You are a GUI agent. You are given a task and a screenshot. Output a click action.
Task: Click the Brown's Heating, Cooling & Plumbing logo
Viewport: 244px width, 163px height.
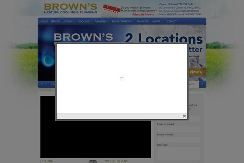tap(70, 9)
